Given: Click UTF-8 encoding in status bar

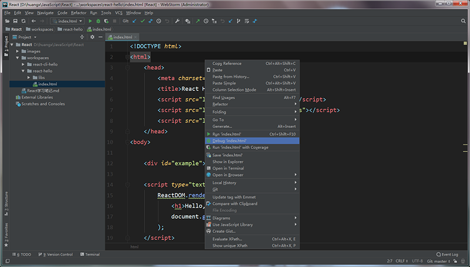Looking at the screenshot, I should coord(417,261).
